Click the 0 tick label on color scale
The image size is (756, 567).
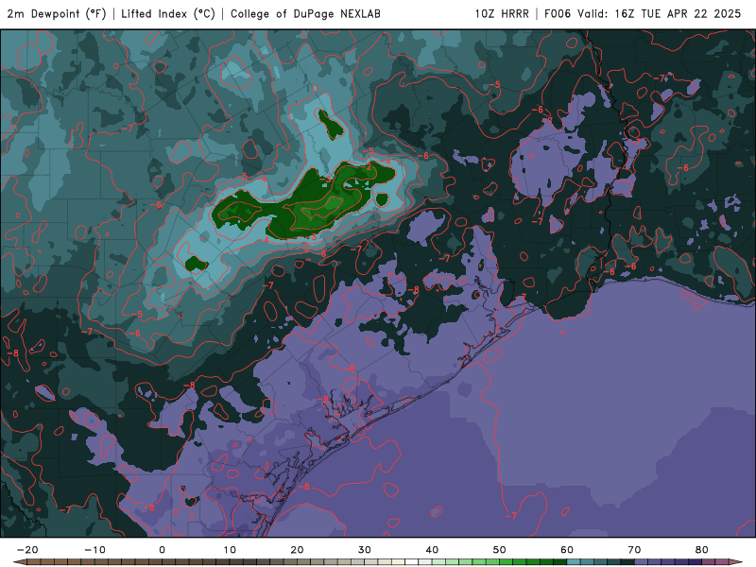click(x=162, y=550)
